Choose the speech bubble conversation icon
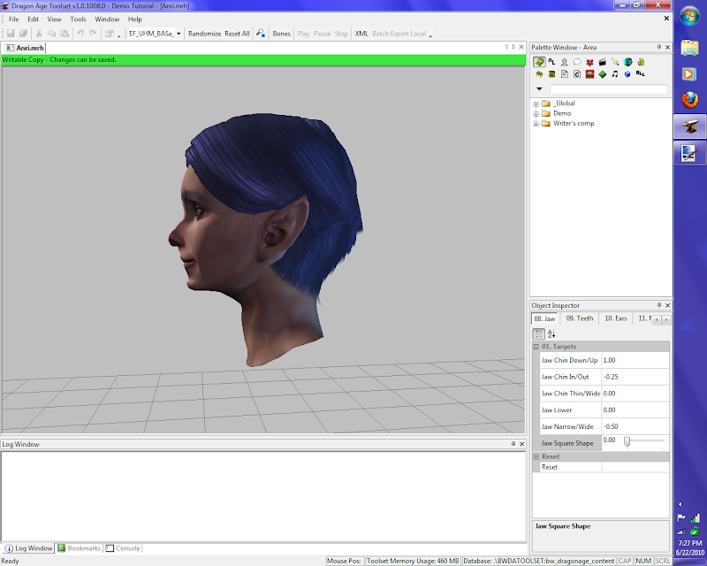This screenshot has width=707, height=566. (x=577, y=62)
